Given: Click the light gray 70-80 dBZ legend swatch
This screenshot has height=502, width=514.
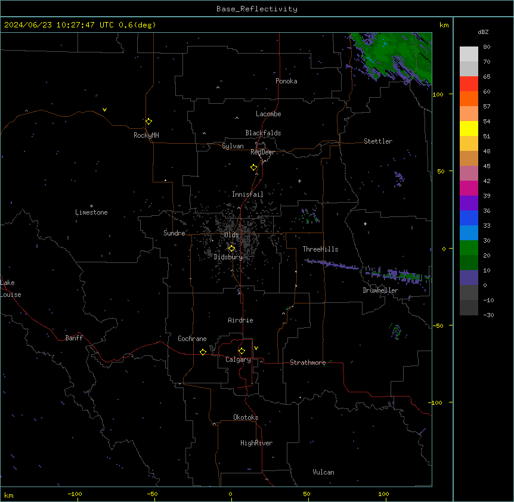Looking at the screenshot, I should [x=469, y=54].
